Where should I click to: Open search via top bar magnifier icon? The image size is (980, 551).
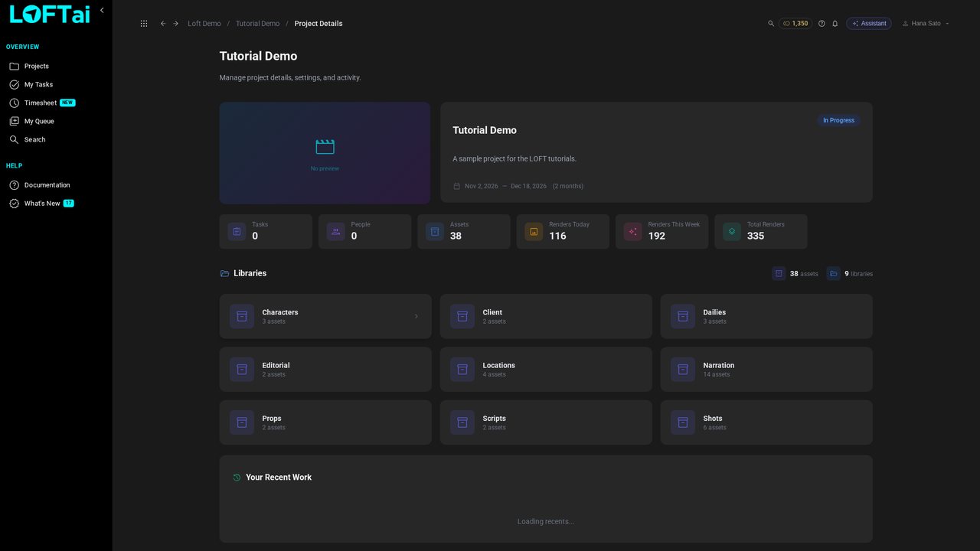tap(771, 24)
